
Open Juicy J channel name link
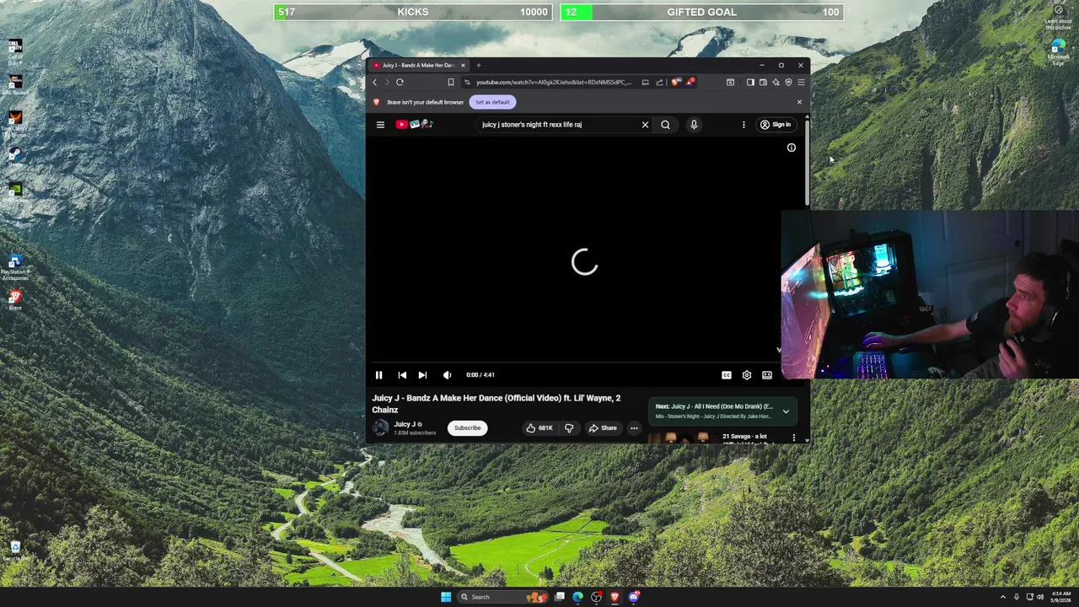[405, 424]
